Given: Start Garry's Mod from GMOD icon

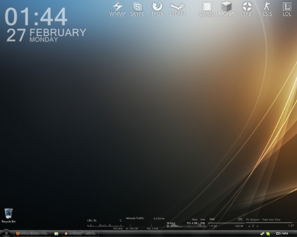Looking at the screenshot, I should 207,9.
